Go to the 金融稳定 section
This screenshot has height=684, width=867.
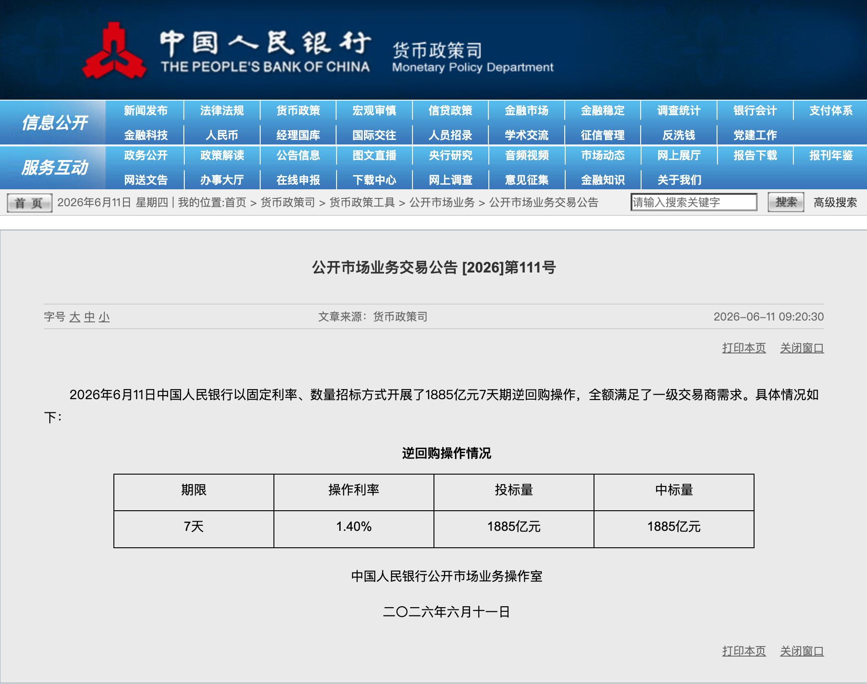(603, 111)
